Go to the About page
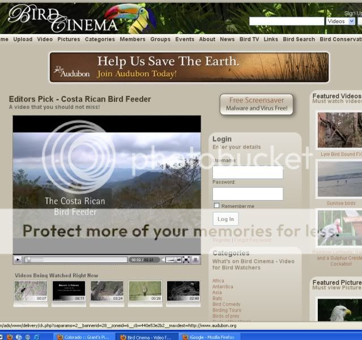 pos(207,39)
